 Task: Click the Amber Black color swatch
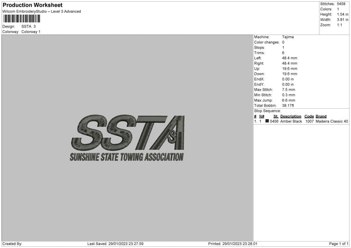[x=267, y=121]
